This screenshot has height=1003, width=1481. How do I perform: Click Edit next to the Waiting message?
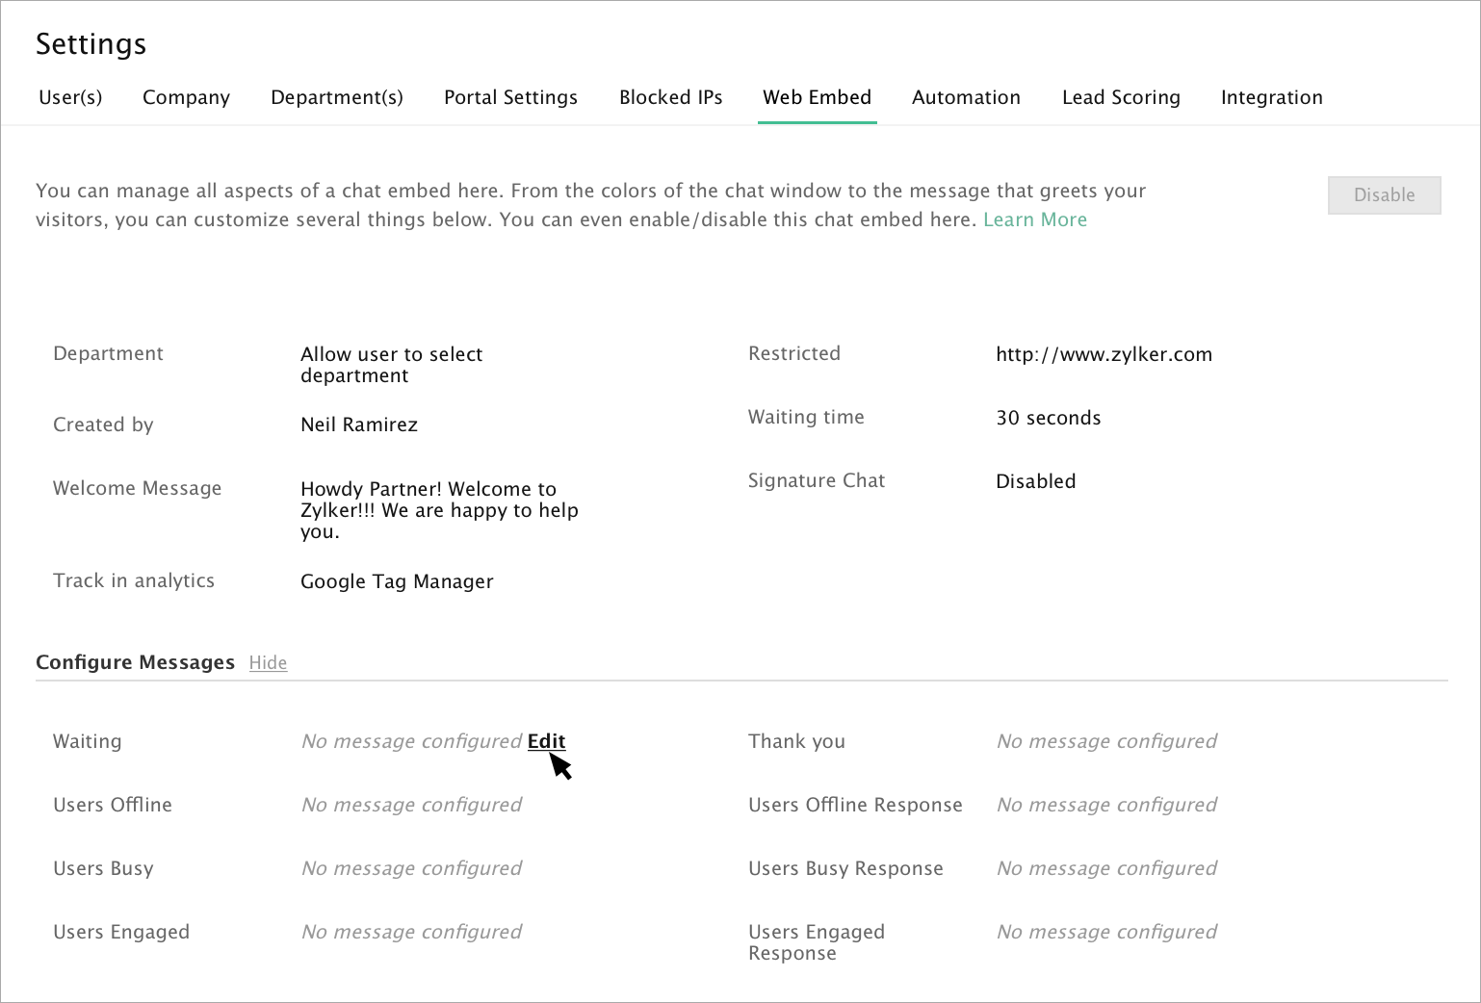click(x=546, y=741)
